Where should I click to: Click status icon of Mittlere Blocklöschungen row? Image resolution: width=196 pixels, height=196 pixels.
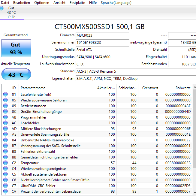(5, 128)
